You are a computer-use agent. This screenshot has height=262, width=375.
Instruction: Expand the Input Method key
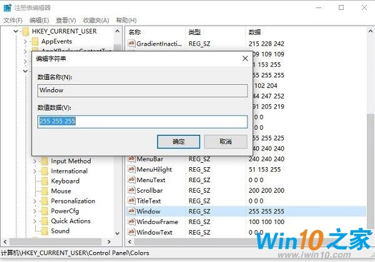click(x=35, y=162)
